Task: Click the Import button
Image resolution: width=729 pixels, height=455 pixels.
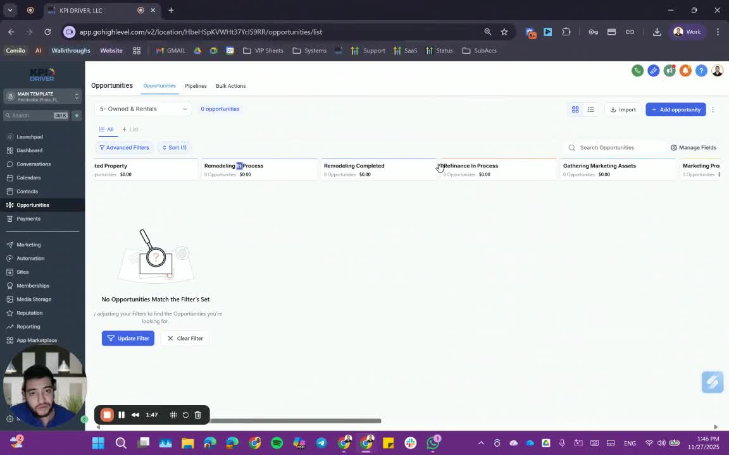Action: 623,109
